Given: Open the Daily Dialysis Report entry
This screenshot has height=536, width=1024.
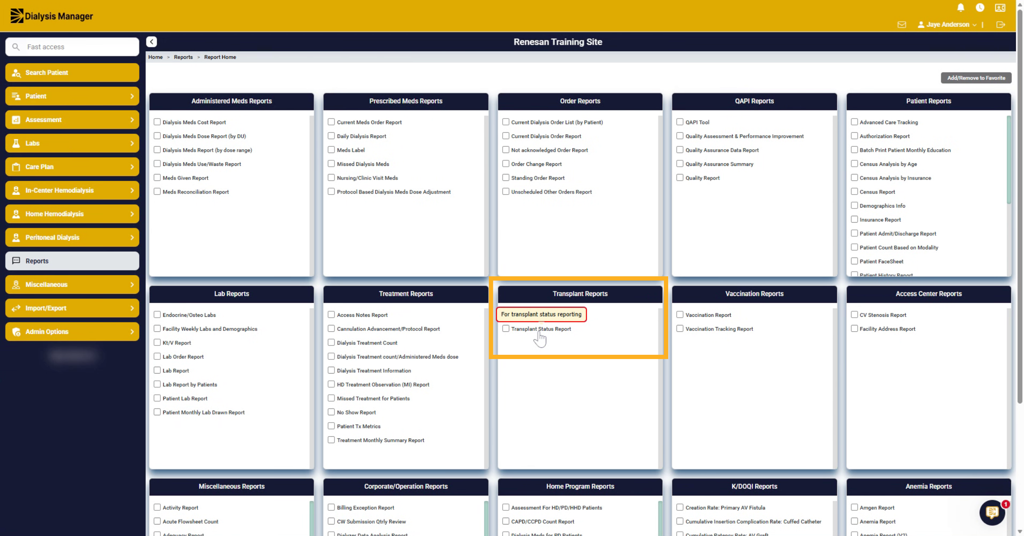Looking at the screenshot, I should tap(361, 136).
